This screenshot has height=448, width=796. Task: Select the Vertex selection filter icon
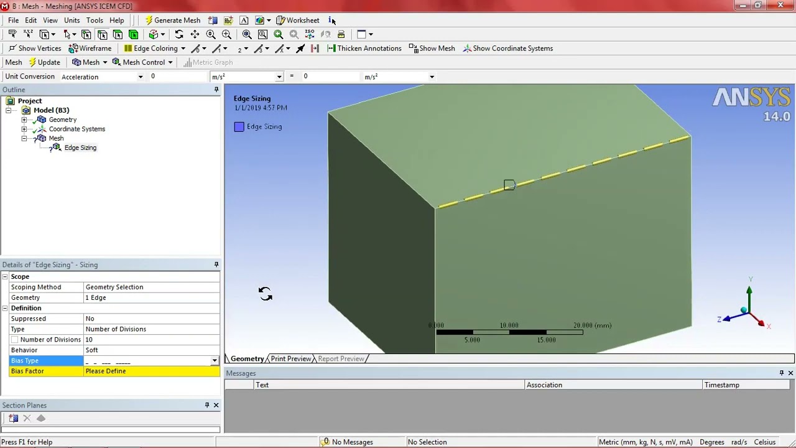[86, 34]
